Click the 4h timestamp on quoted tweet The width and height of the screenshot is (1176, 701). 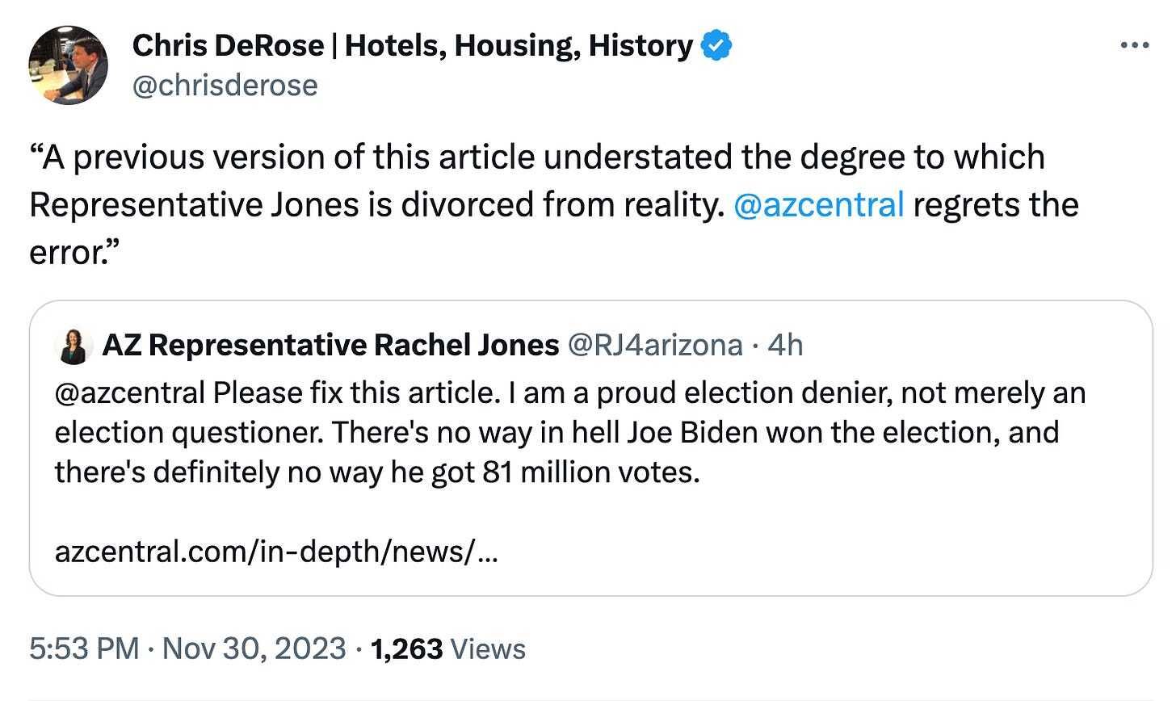coord(786,346)
